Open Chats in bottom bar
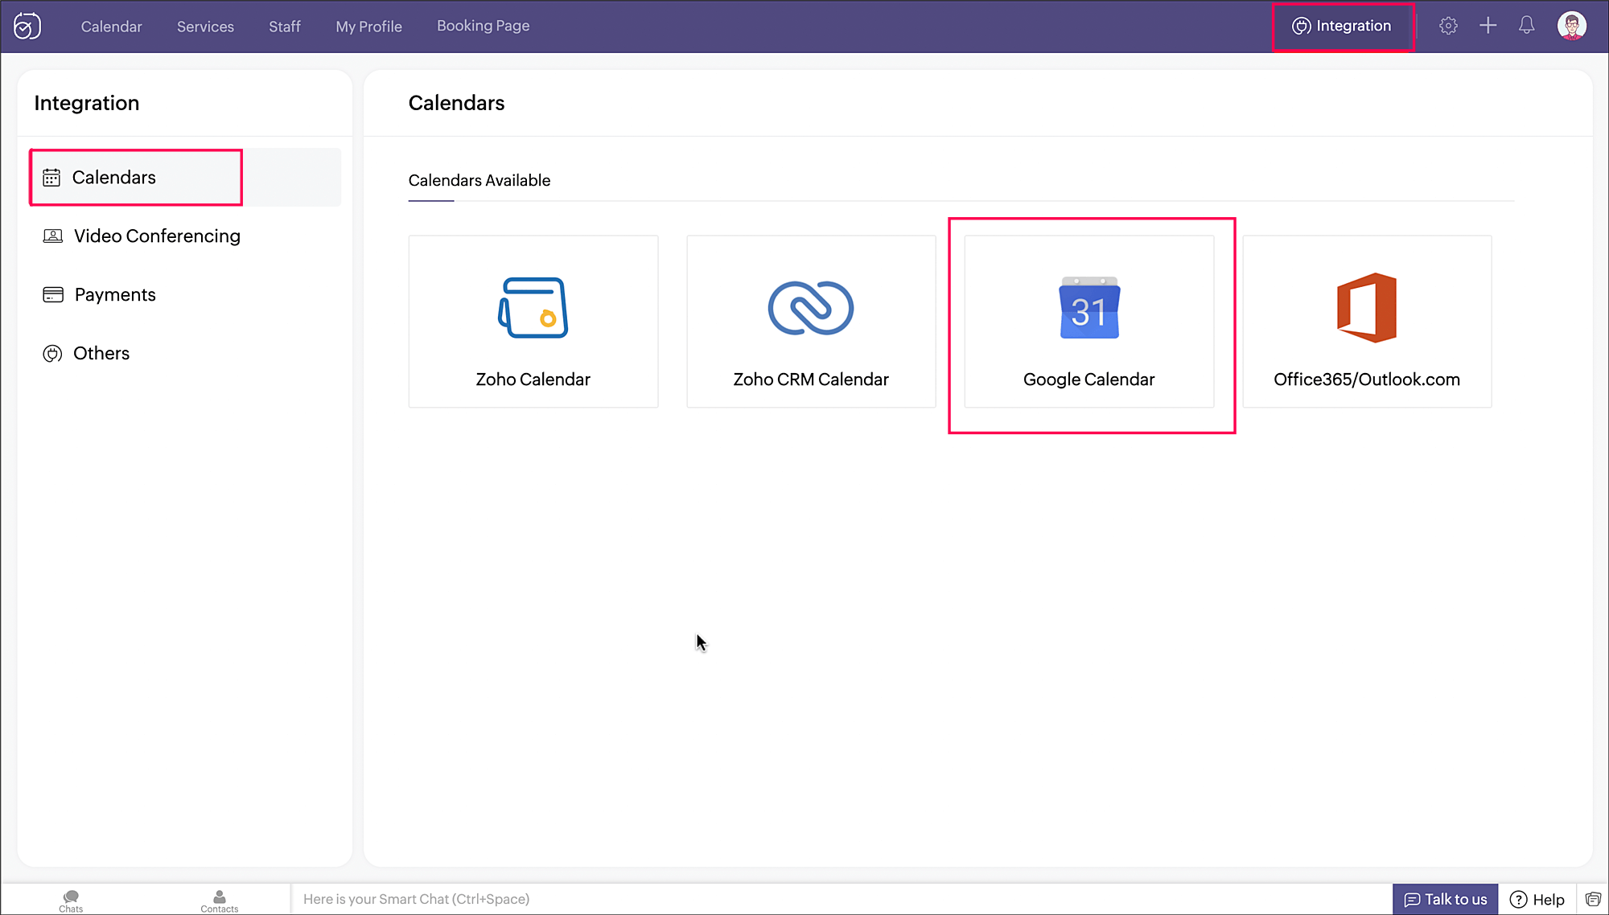Screen dimensions: 1609x915 click(71, 901)
